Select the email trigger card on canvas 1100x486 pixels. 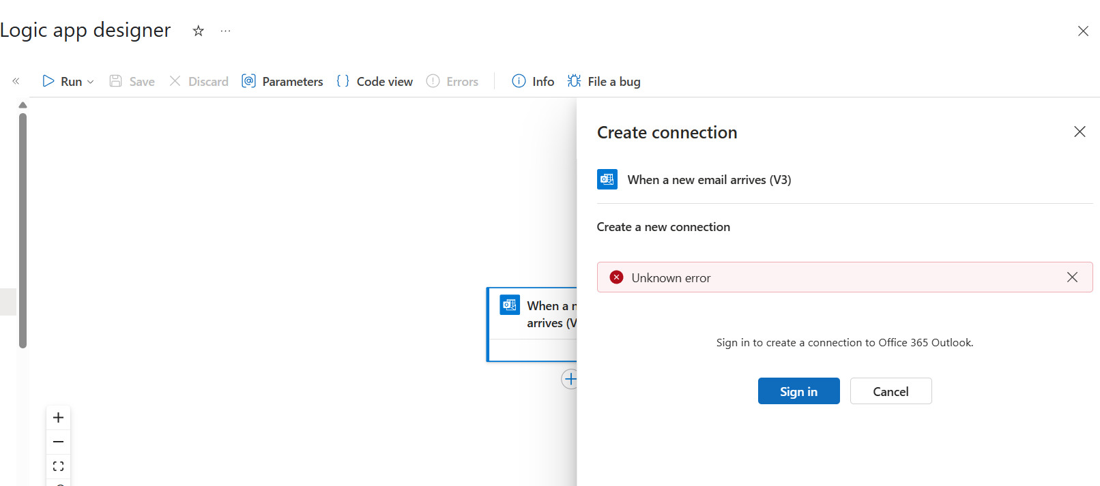(x=532, y=324)
